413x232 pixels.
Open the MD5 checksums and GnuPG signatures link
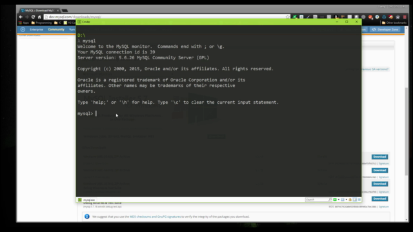(x=155, y=217)
